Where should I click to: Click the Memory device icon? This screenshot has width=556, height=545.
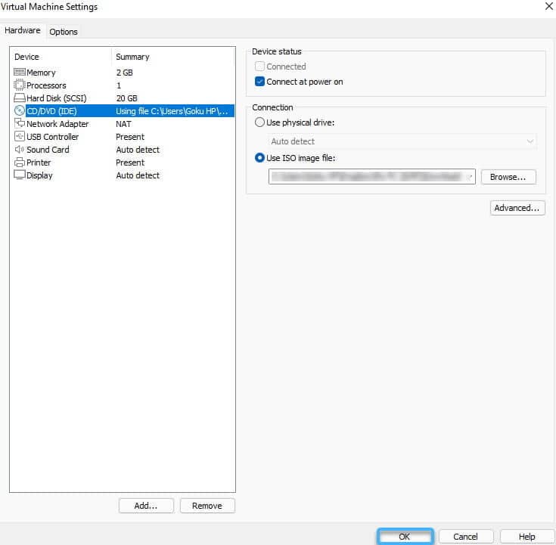[x=20, y=73]
